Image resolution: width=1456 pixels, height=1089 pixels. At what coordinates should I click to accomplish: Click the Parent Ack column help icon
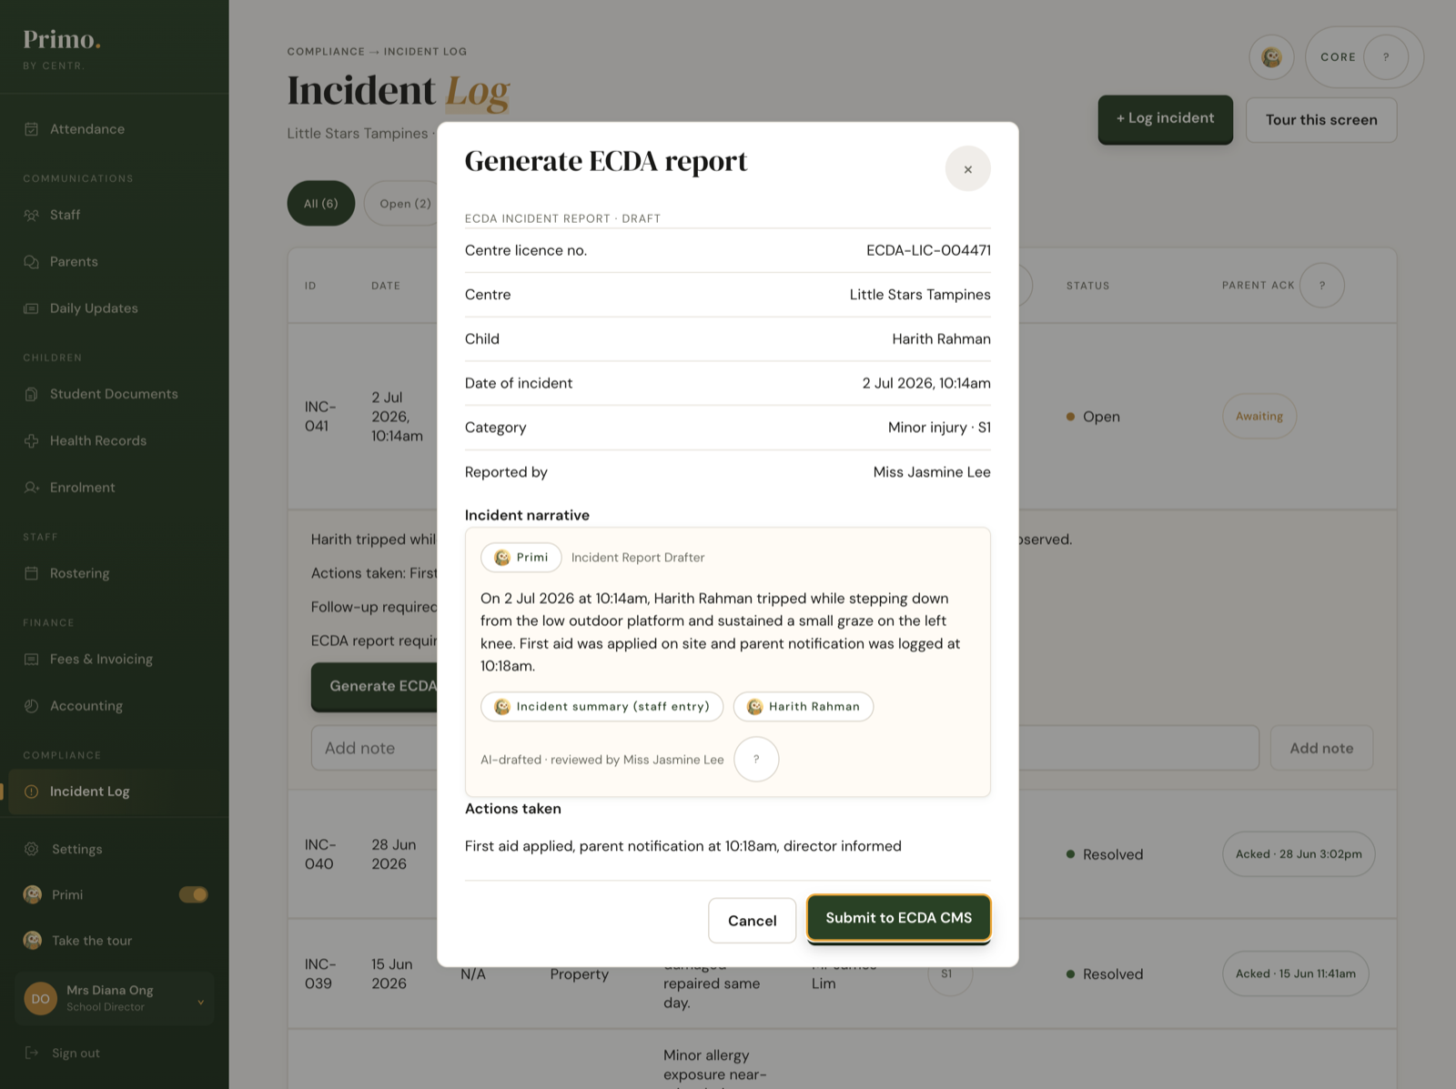point(1322,286)
